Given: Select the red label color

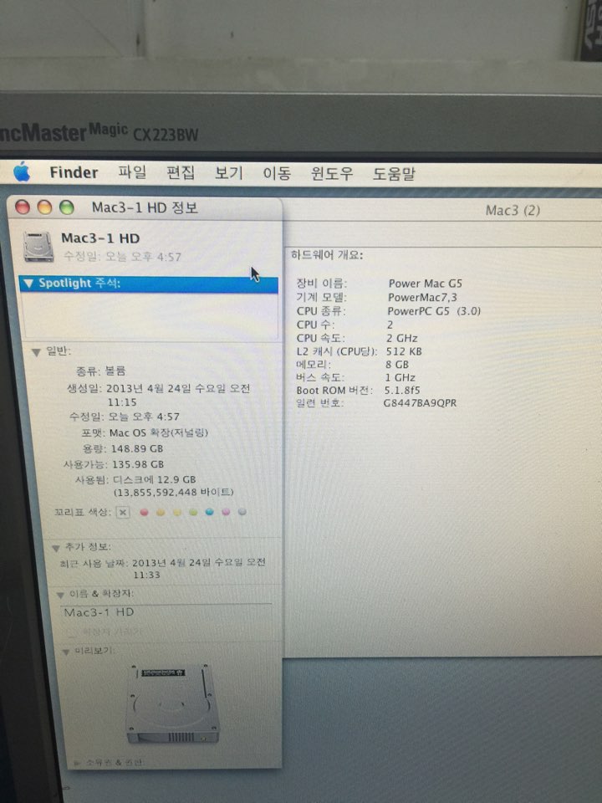Looking at the screenshot, I should [144, 512].
